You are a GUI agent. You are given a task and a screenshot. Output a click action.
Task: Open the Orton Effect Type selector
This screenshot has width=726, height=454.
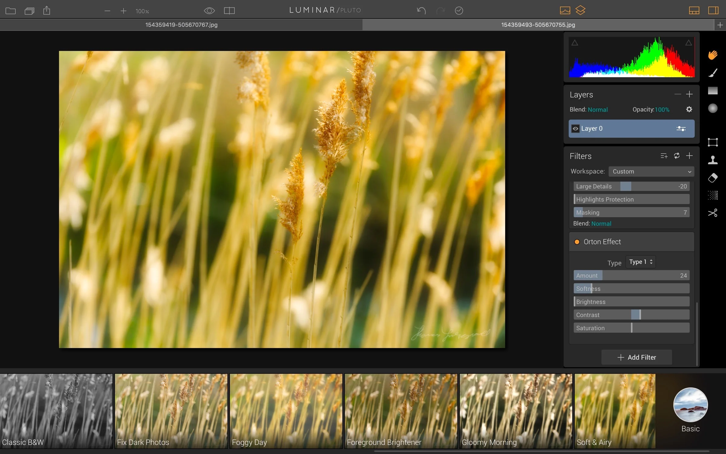(640, 262)
